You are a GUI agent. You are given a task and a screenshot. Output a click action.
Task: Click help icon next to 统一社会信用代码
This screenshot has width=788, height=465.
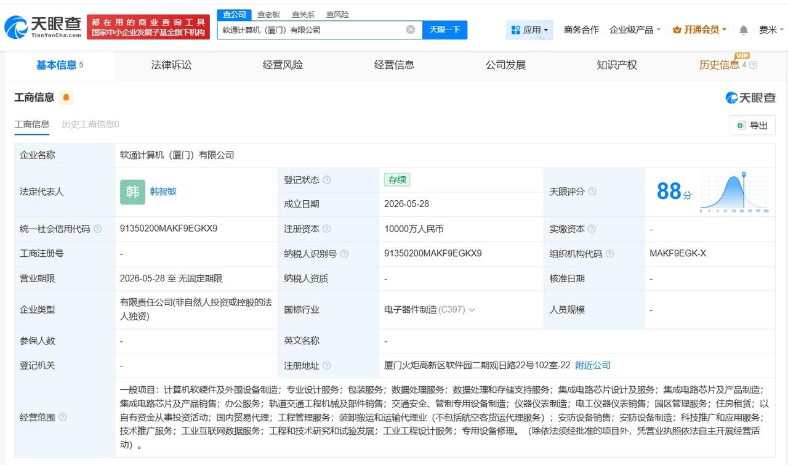(x=97, y=229)
